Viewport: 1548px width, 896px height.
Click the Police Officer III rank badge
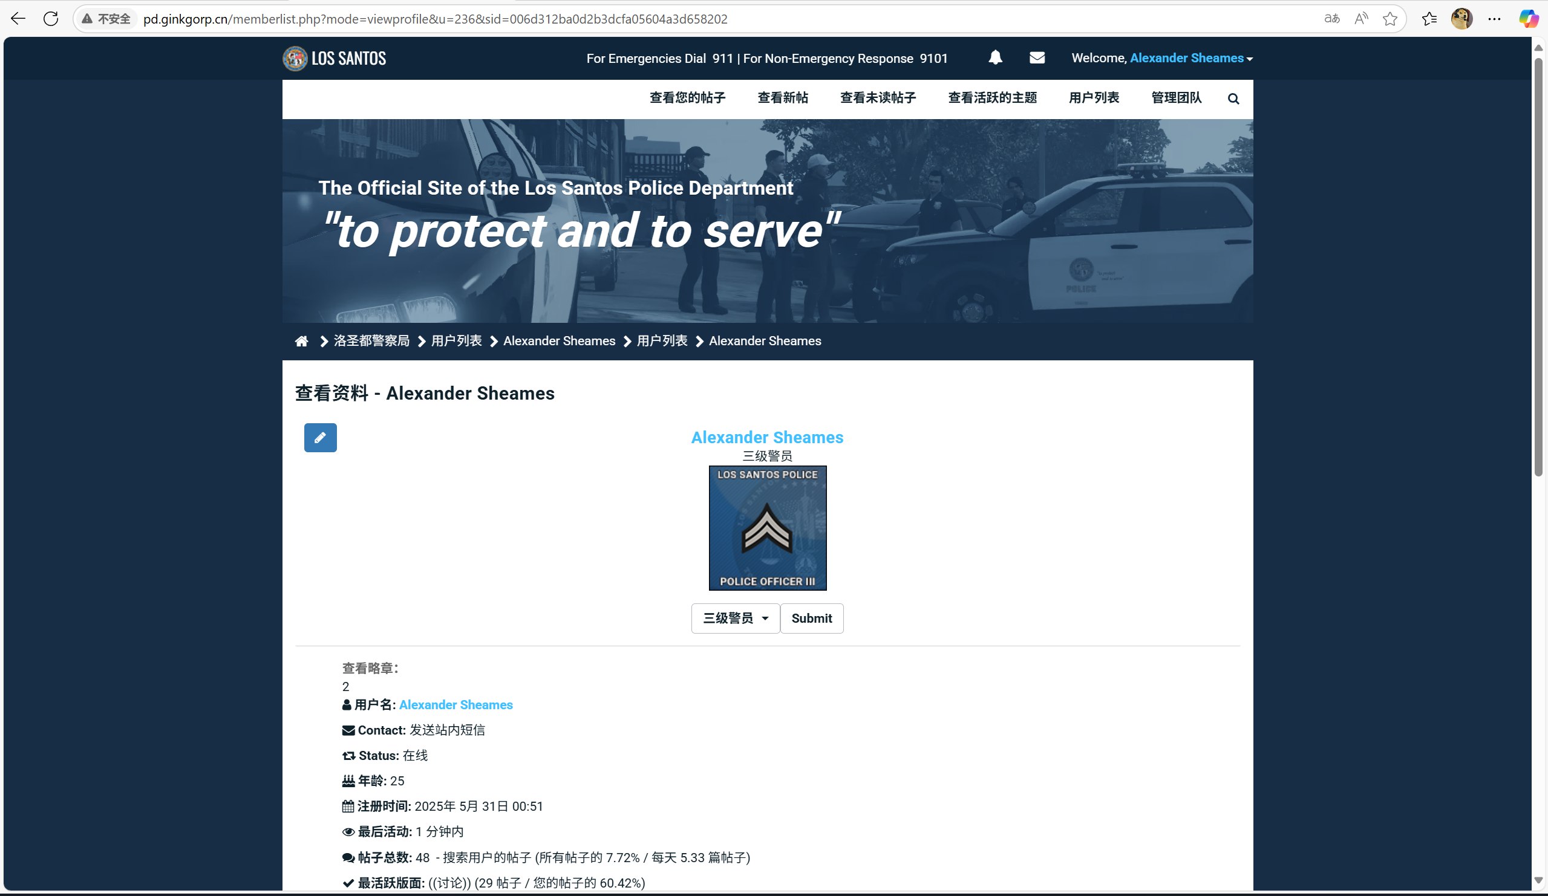coord(767,528)
